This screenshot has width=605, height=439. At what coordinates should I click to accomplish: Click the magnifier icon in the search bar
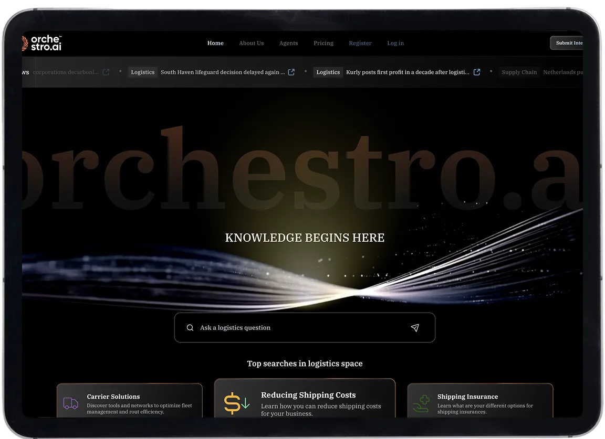pyautogui.click(x=190, y=327)
